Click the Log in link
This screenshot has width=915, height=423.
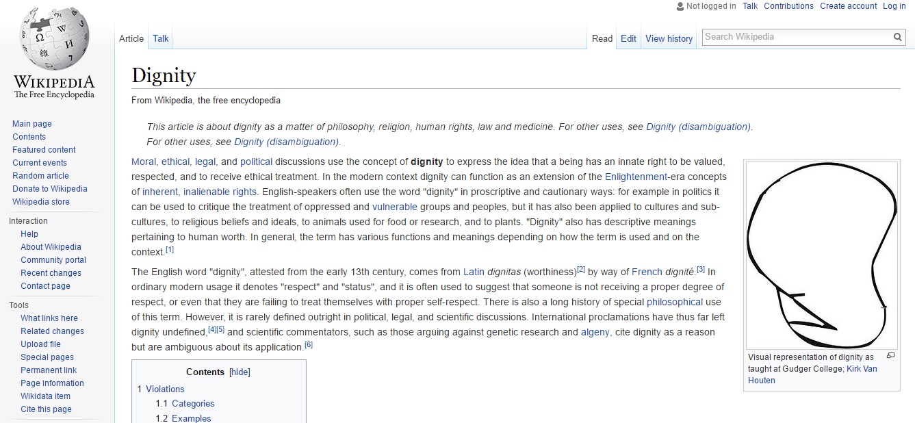(x=894, y=6)
